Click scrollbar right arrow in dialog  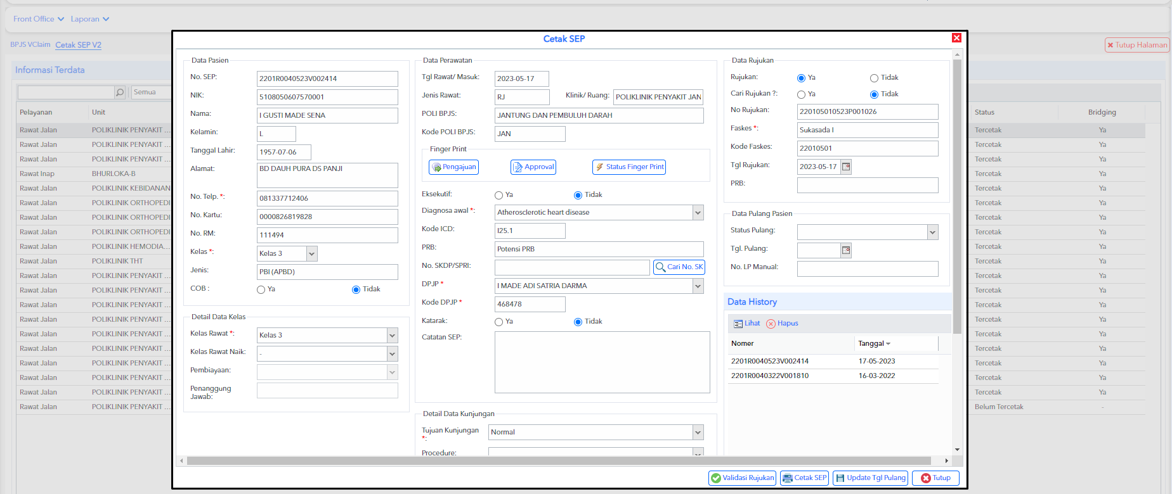tap(947, 461)
